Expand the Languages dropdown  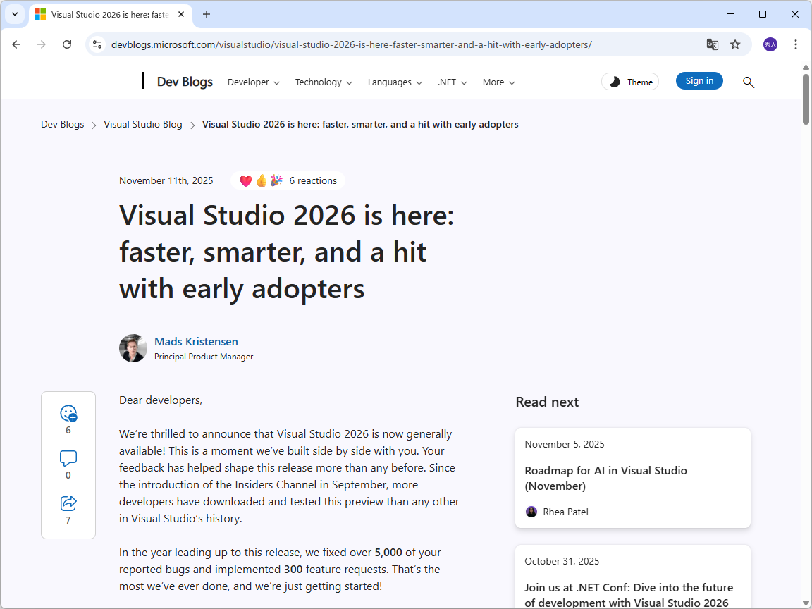click(395, 82)
